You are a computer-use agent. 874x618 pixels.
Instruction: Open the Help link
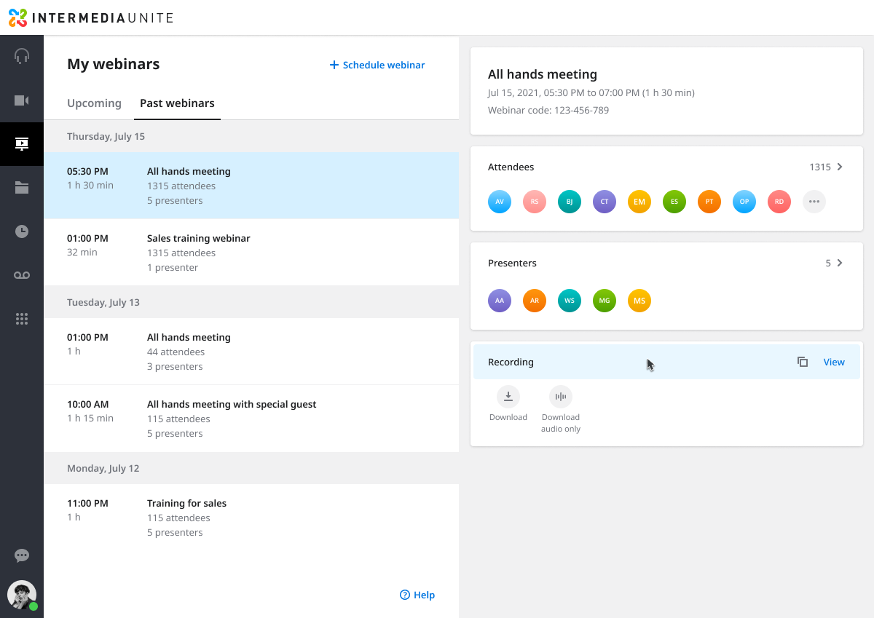click(417, 595)
